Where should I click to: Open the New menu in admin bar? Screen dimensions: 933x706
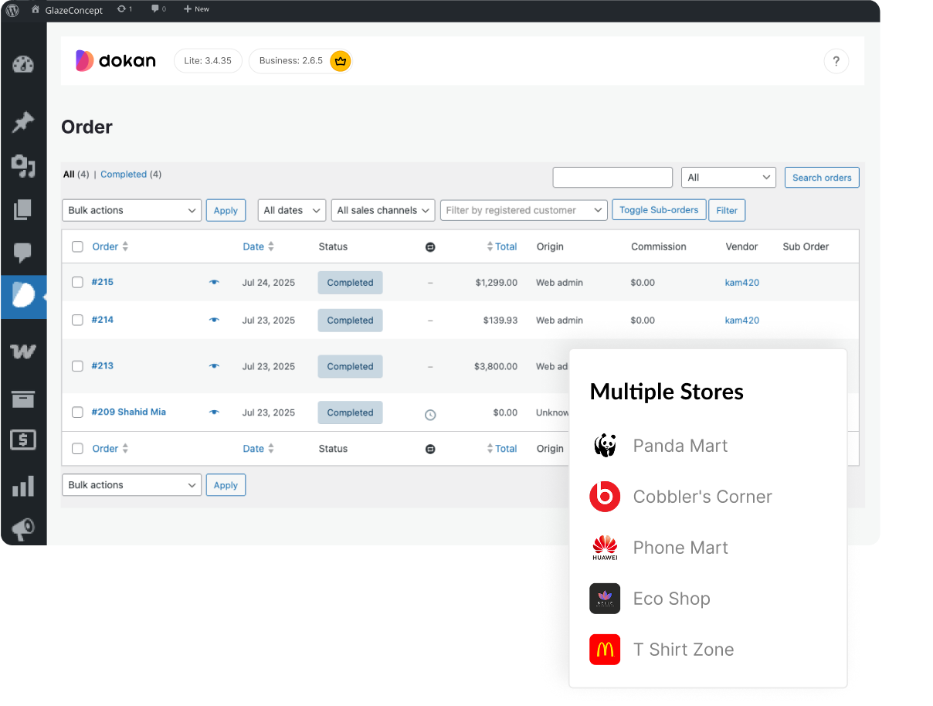(196, 9)
